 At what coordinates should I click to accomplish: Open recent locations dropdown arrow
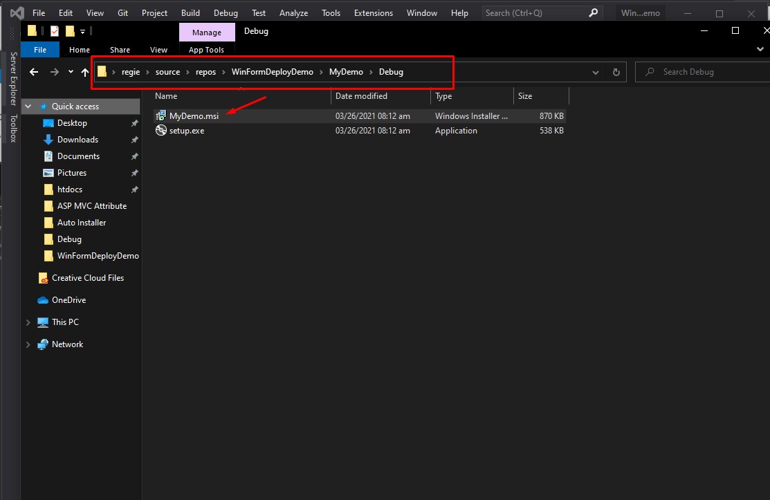(x=71, y=72)
